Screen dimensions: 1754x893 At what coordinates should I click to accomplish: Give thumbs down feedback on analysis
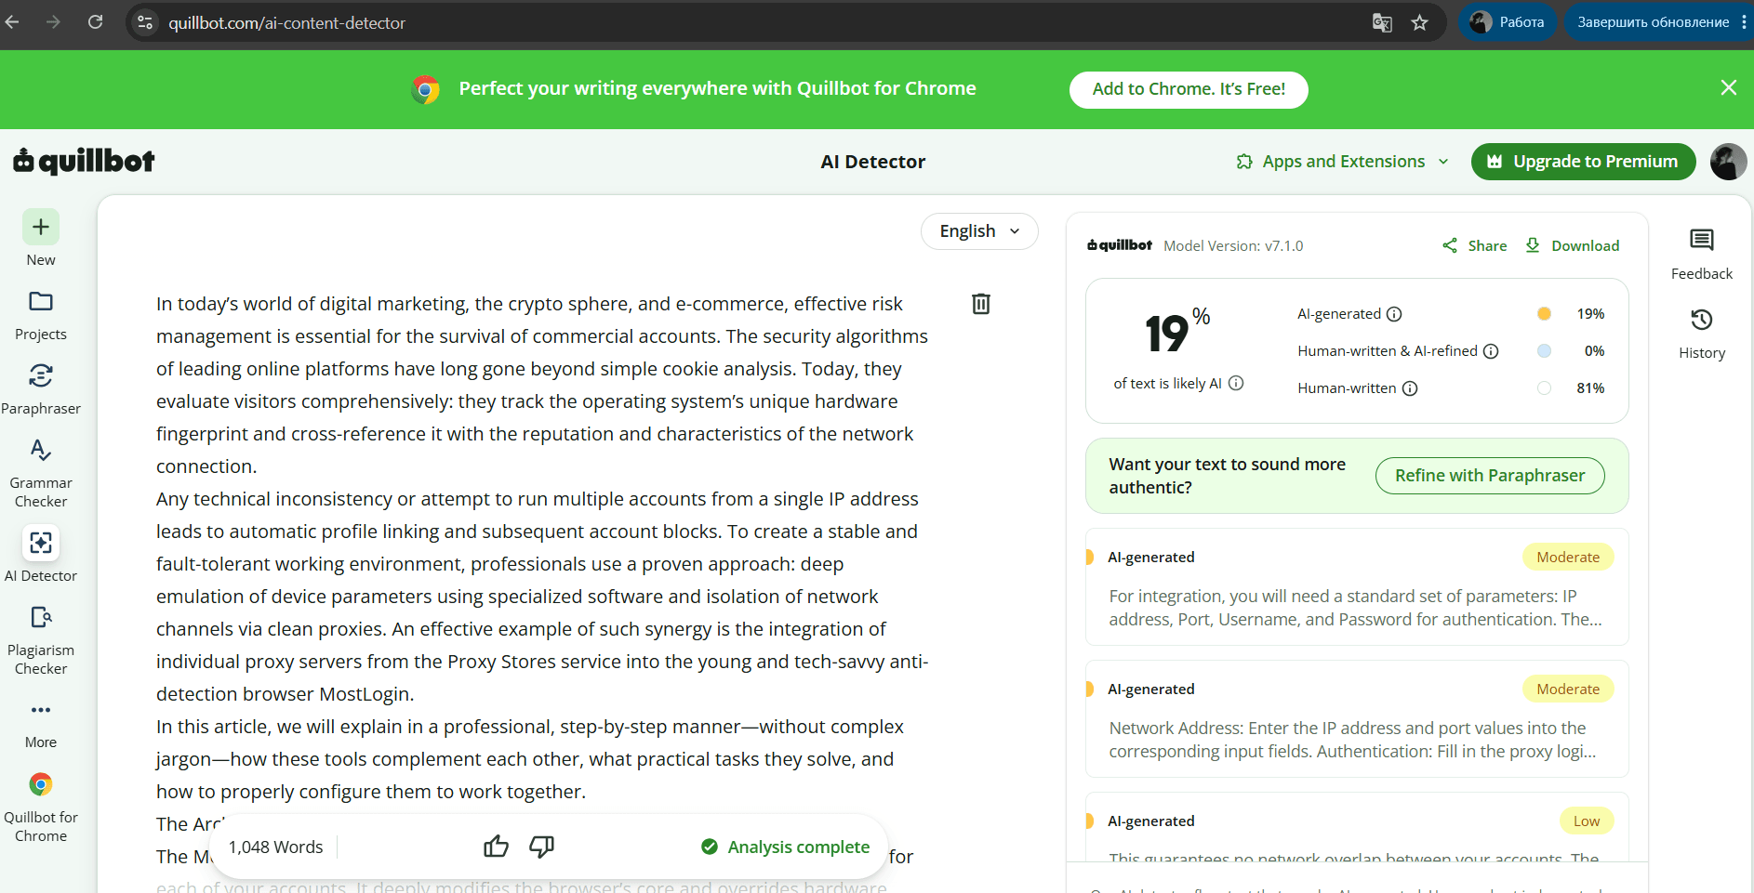tap(541, 847)
